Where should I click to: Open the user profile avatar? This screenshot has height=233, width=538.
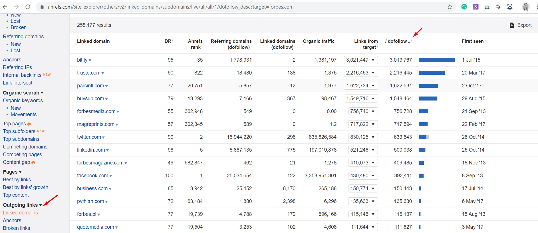[x=526, y=7]
